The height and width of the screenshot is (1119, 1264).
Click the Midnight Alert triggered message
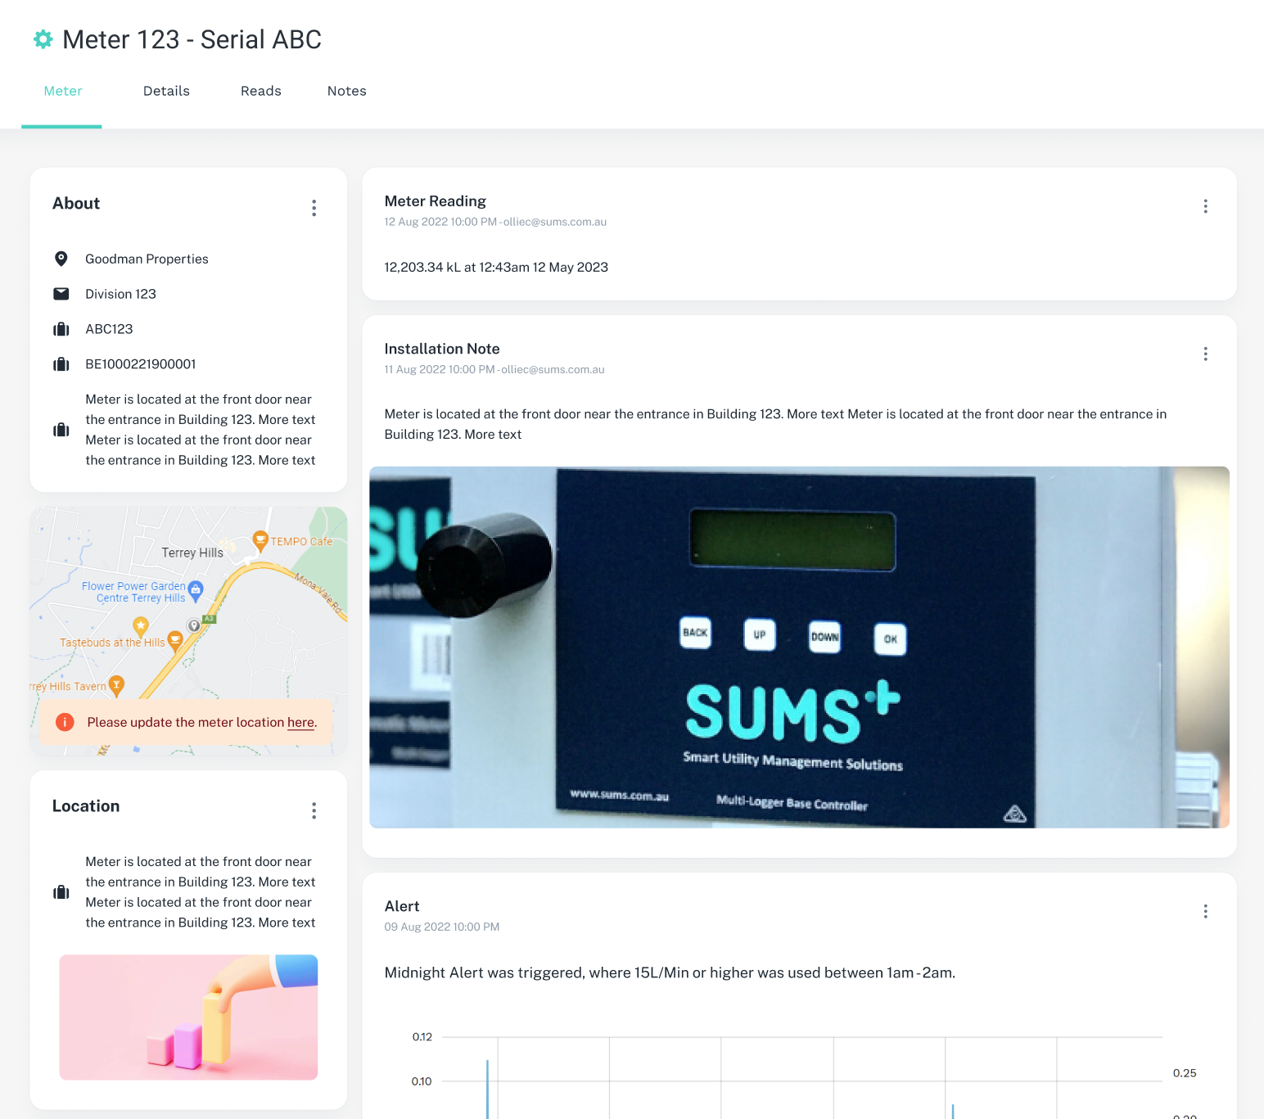click(670, 972)
